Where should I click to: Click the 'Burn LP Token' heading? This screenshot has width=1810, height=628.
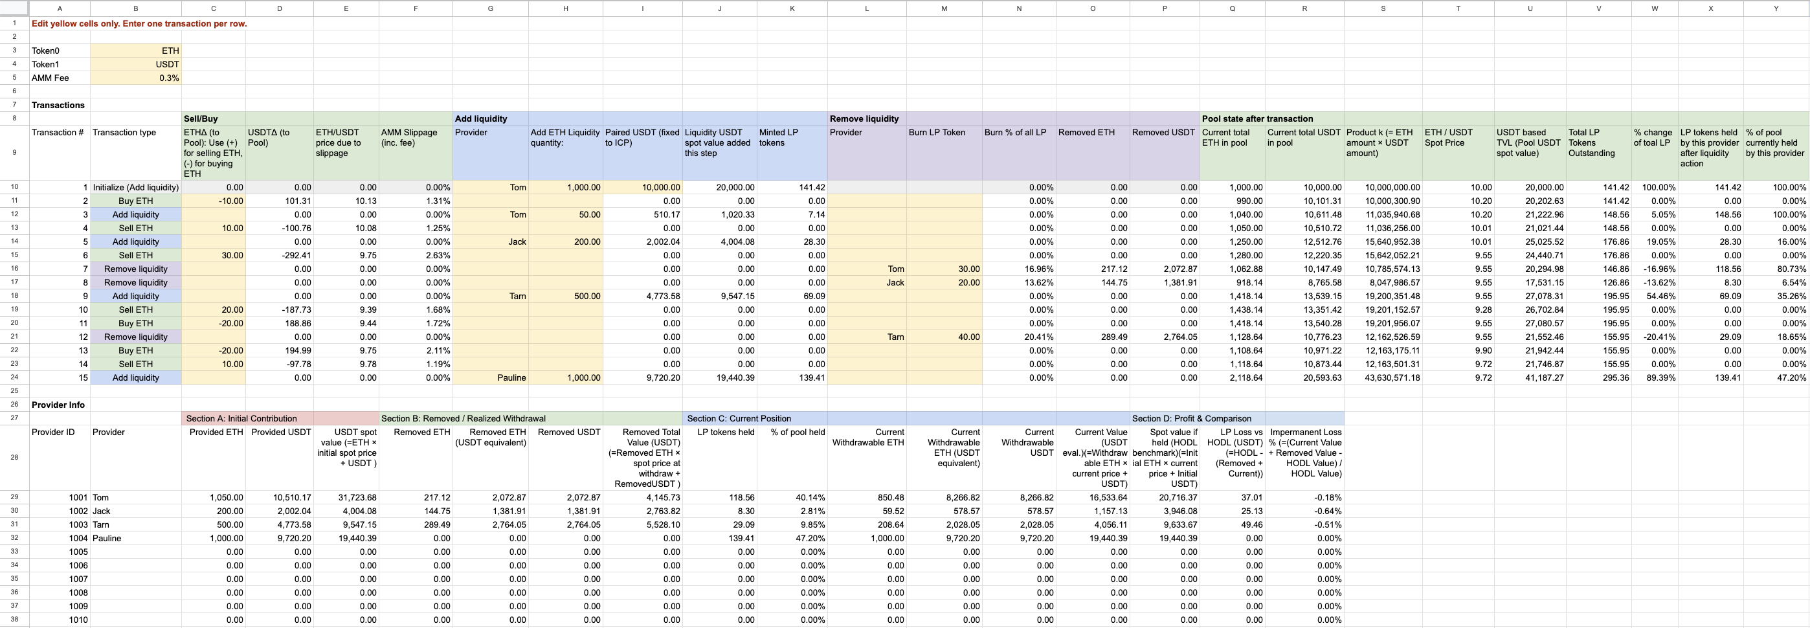[x=944, y=152]
